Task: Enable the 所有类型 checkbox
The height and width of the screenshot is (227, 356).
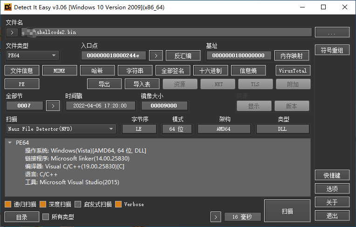Action: [x=46, y=217]
